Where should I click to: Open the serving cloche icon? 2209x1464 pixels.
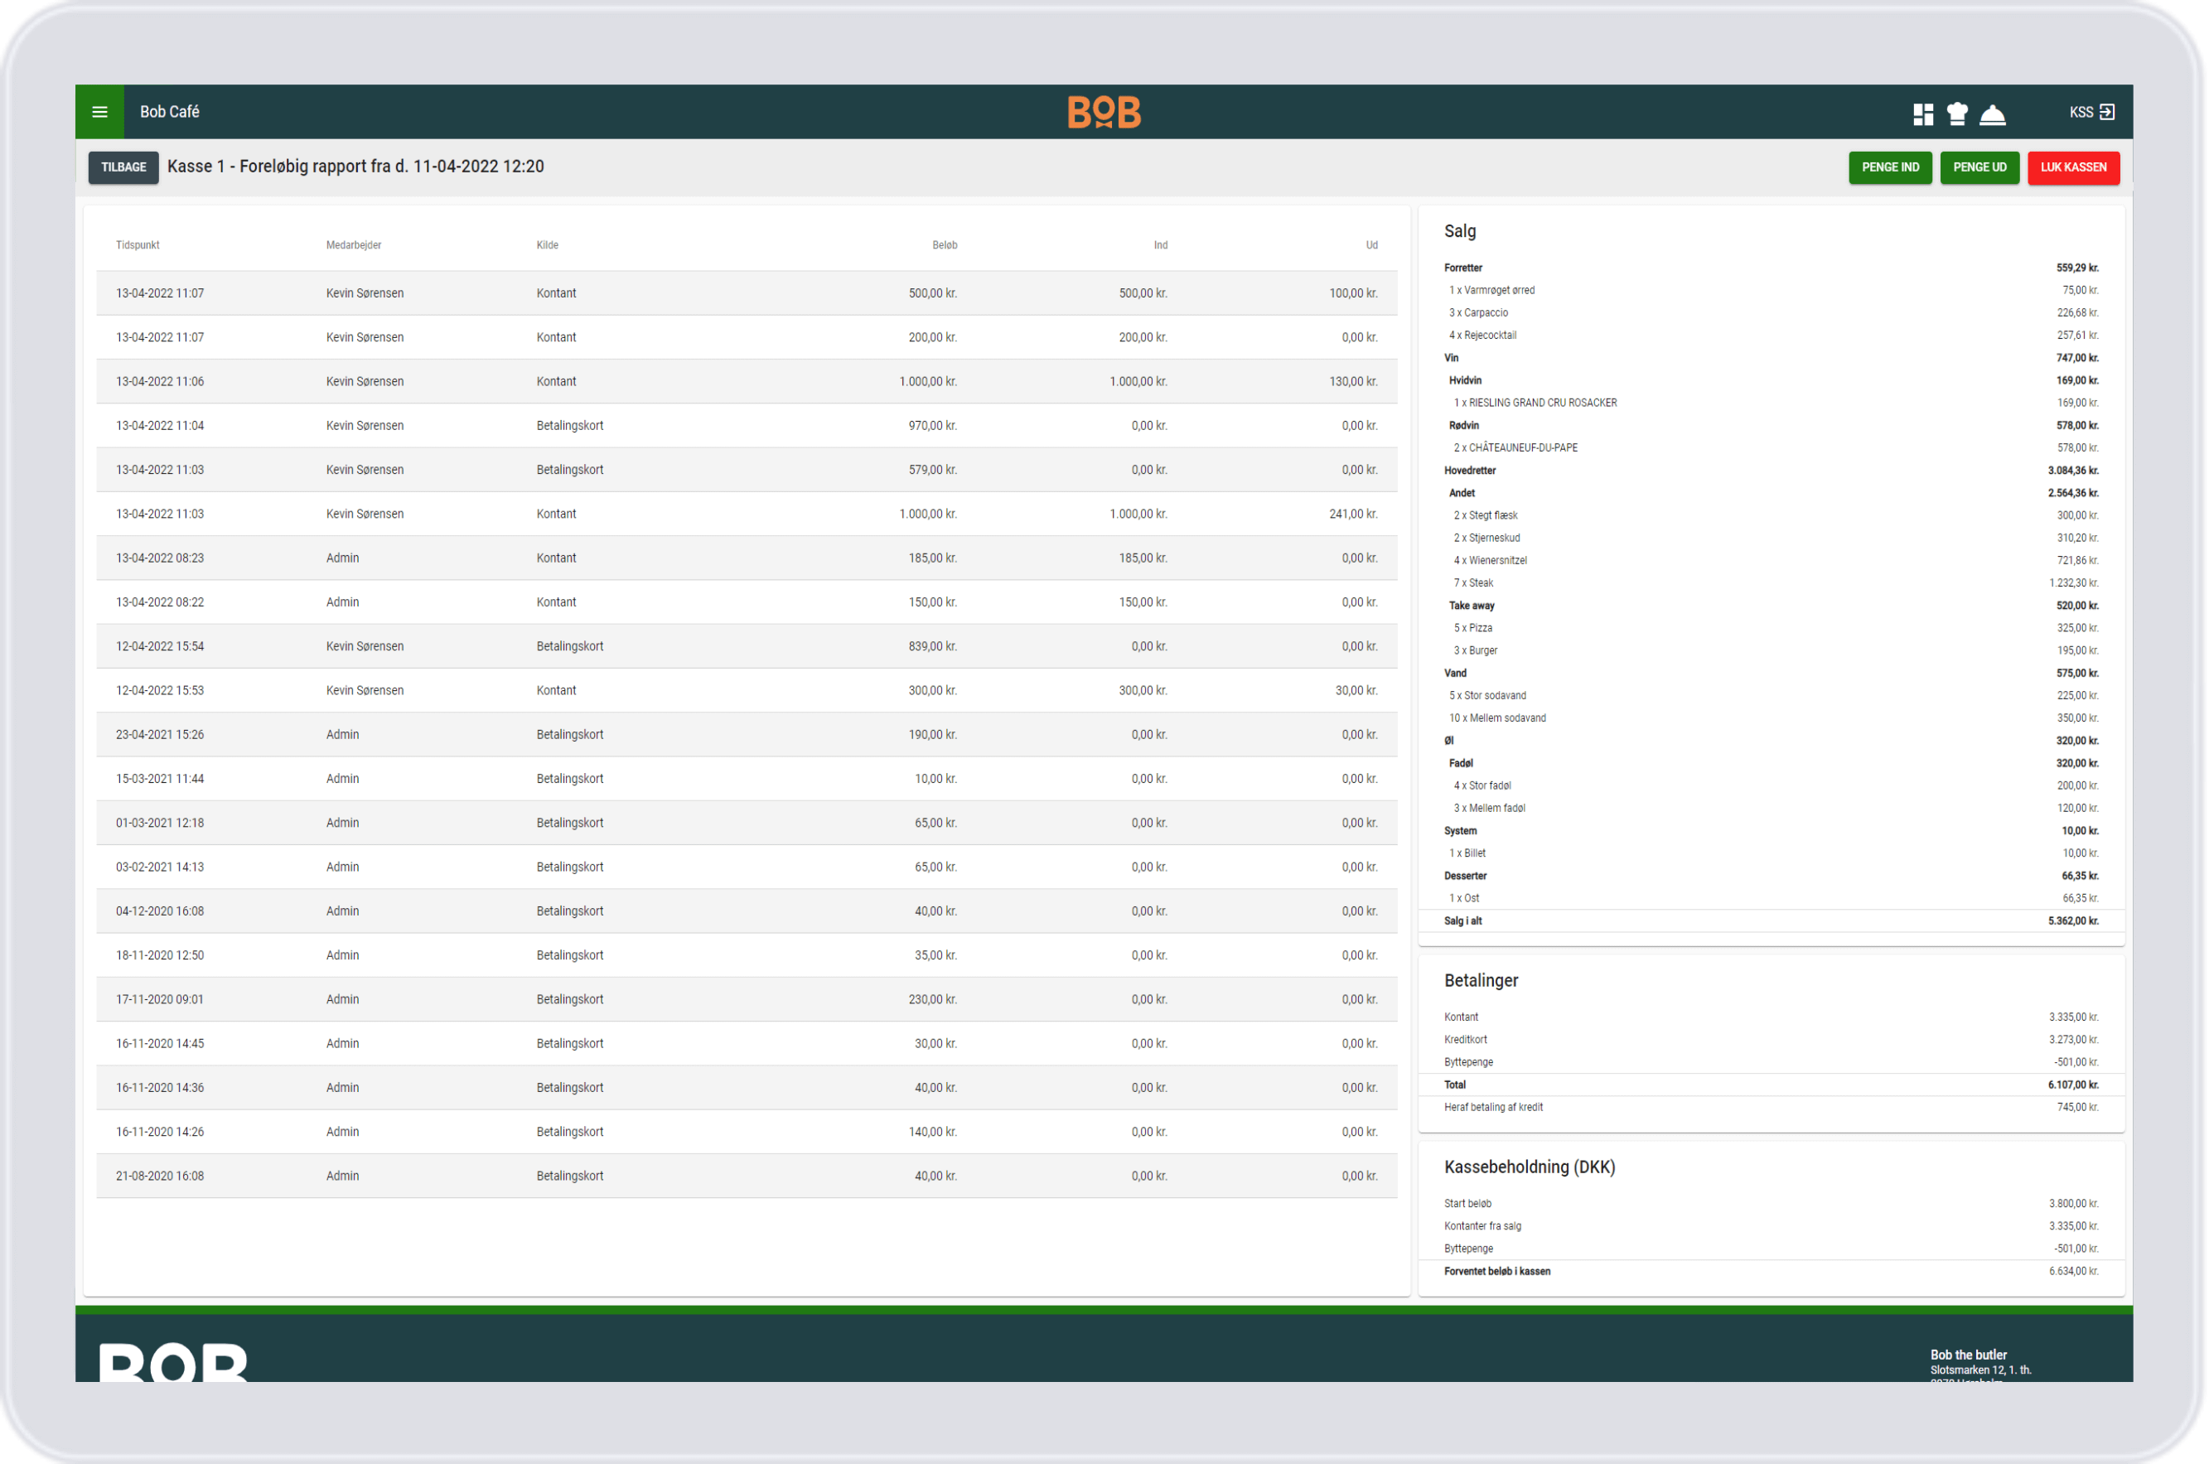click(1994, 114)
